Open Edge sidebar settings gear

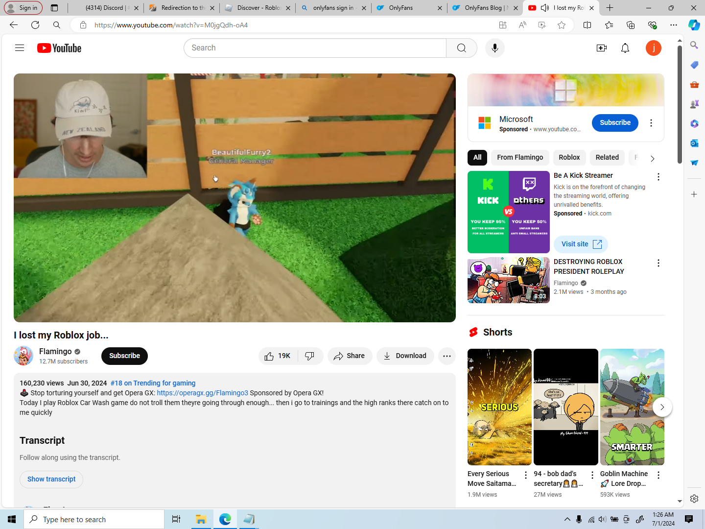[x=694, y=499]
